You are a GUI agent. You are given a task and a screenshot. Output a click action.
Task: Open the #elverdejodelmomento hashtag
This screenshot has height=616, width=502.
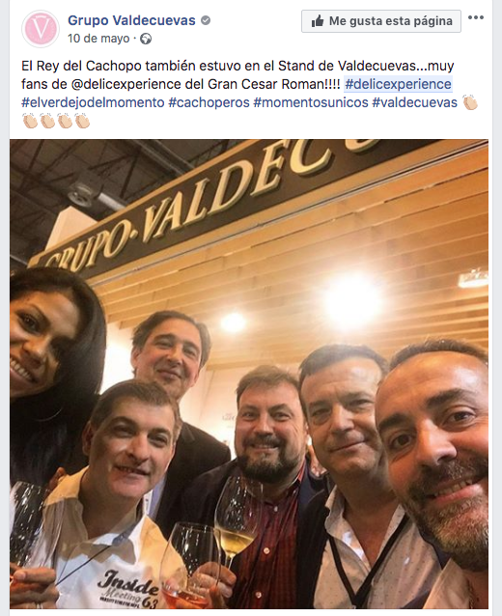coord(93,103)
